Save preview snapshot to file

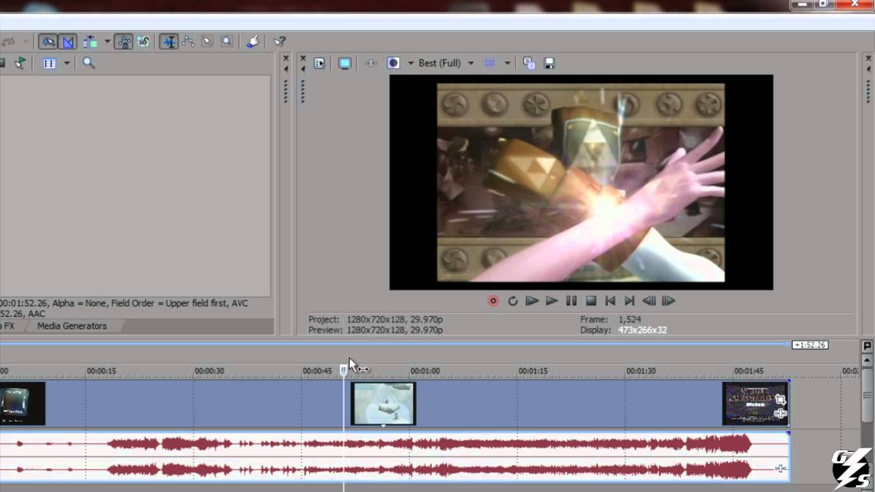coord(549,63)
